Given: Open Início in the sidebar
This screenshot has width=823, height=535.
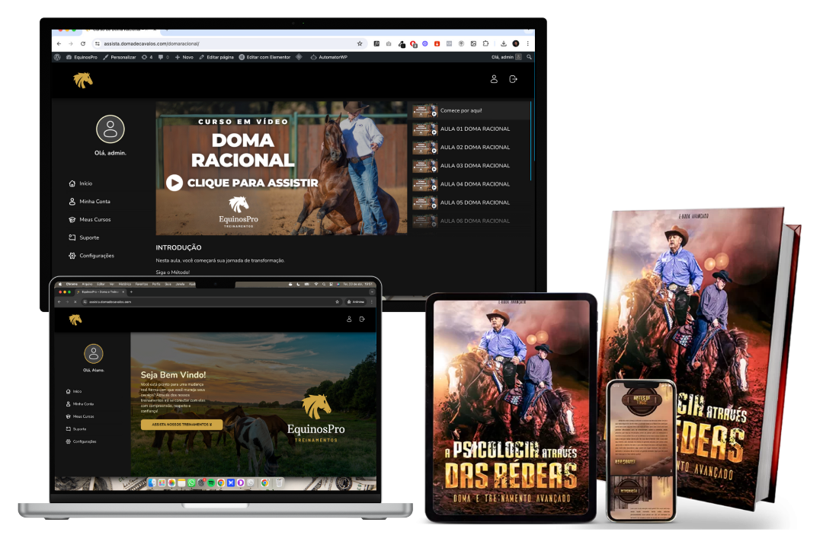Looking at the screenshot, I should [81, 183].
